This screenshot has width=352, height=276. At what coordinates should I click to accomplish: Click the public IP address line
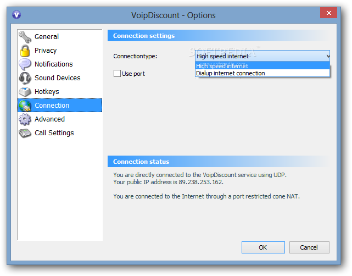168,182
